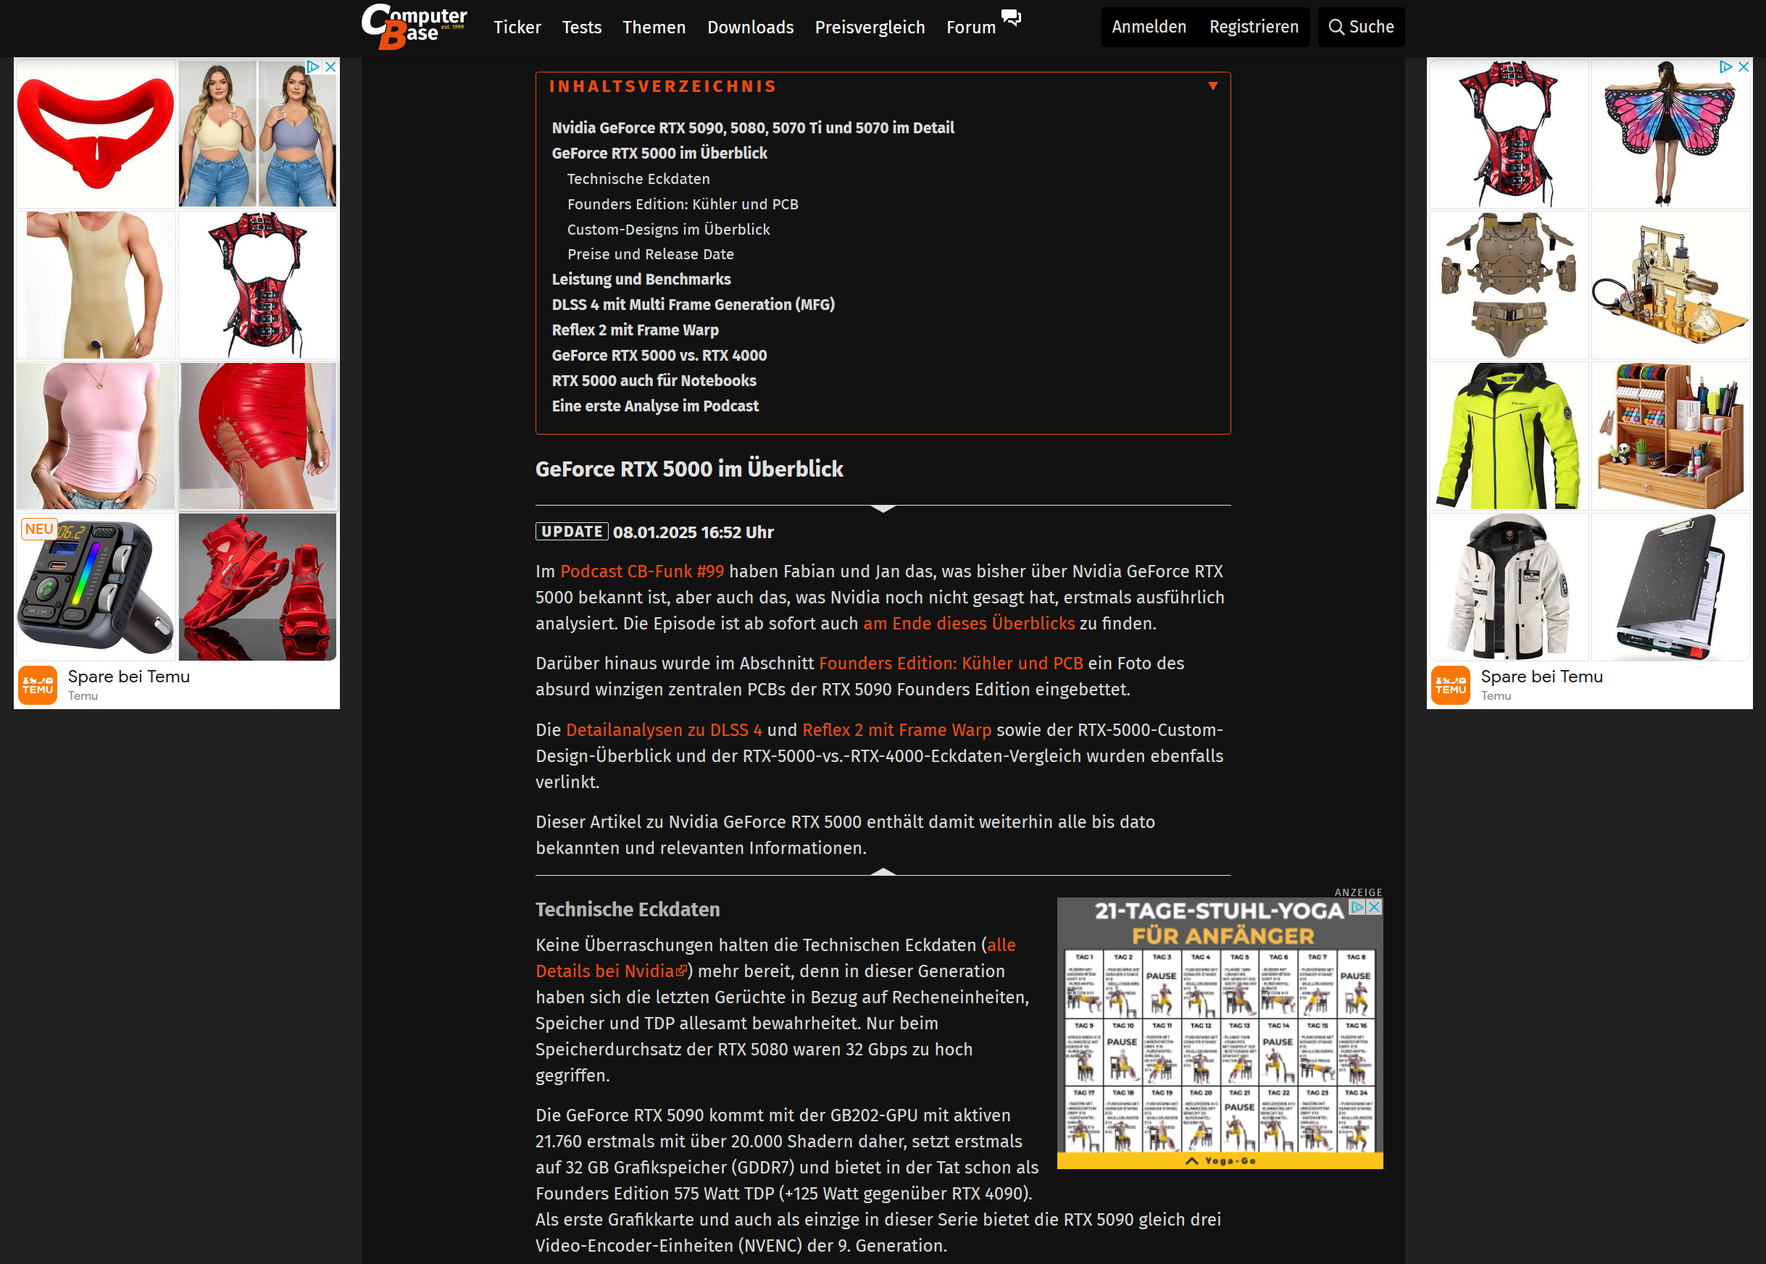Close the yoga ad with X
Viewport: 1766px width, 1264px height.
(x=1375, y=908)
